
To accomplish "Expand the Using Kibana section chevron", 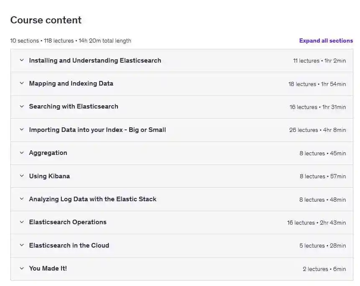I will pyautogui.click(x=22, y=176).
